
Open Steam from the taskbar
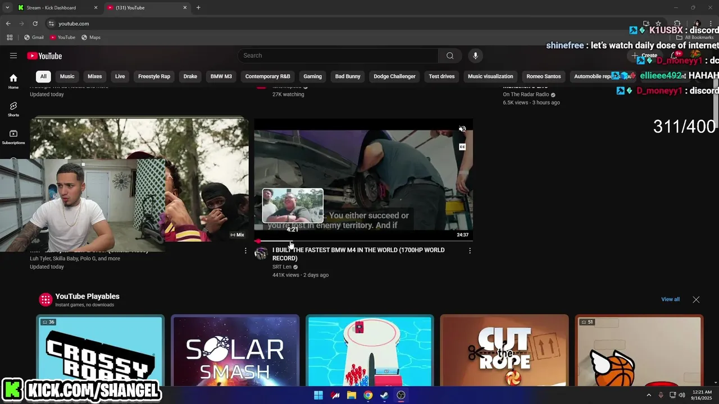coord(384,395)
